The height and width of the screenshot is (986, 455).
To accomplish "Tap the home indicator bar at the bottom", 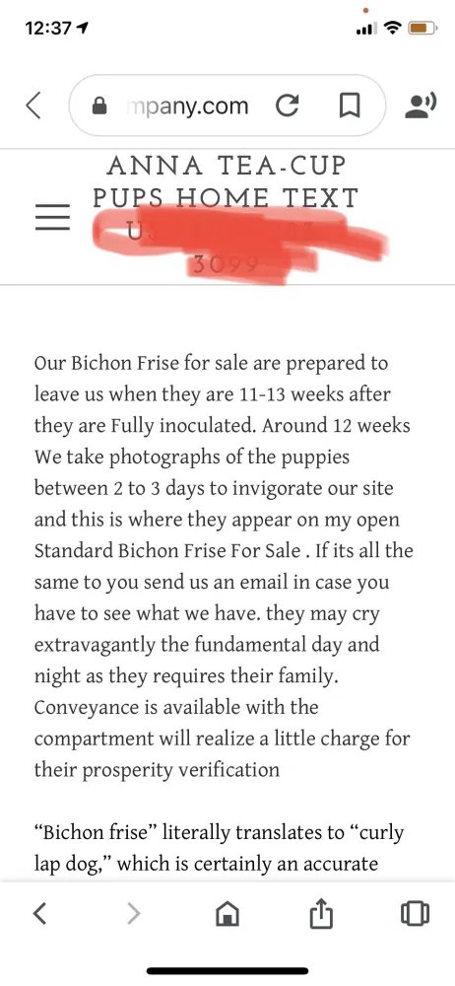I will [227, 971].
